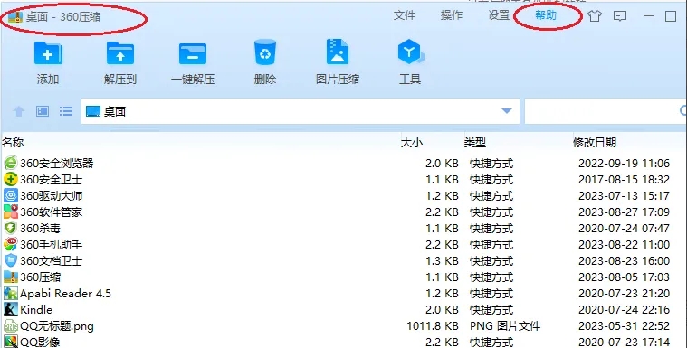Click the PNG 图片文件 type cell
The height and width of the screenshot is (348, 687).
[505, 325]
